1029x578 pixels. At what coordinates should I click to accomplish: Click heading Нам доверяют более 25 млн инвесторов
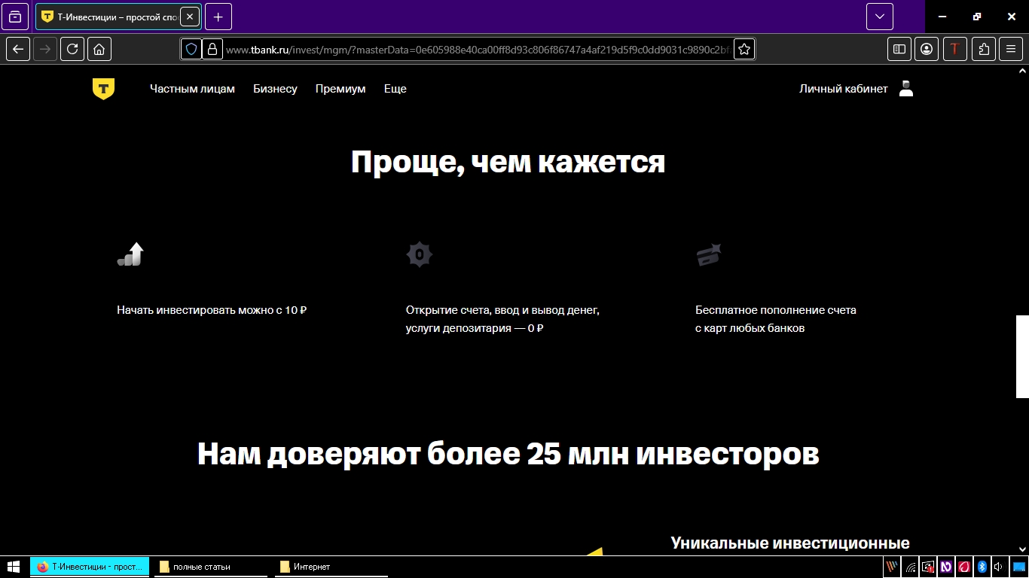point(508,454)
